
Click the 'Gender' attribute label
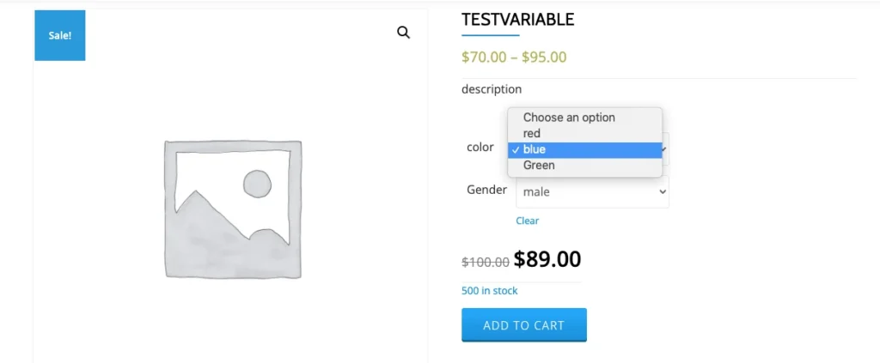click(x=486, y=190)
